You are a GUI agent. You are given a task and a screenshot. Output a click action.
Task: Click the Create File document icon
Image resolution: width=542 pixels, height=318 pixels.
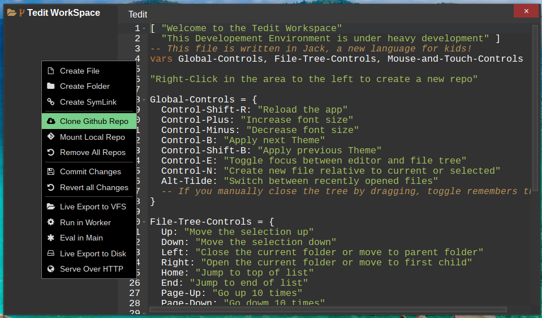(51, 71)
